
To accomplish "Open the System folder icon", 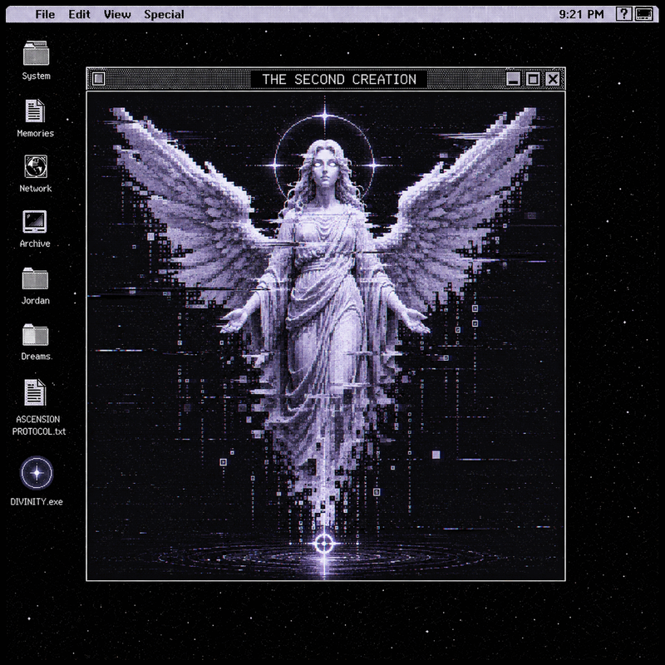I will 36,53.
